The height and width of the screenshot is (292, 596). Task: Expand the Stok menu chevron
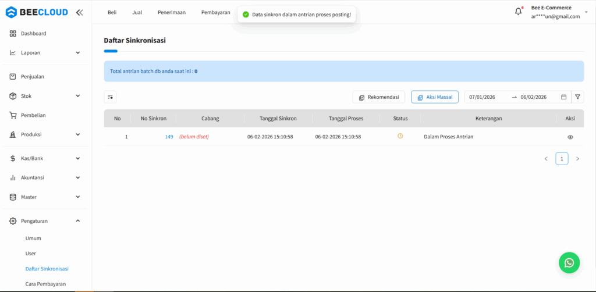(x=78, y=96)
